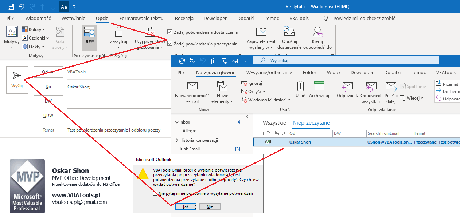Create Nowa wiadomość e-mail
Viewport: 460px width, 217px height.
pyautogui.click(x=192, y=92)
